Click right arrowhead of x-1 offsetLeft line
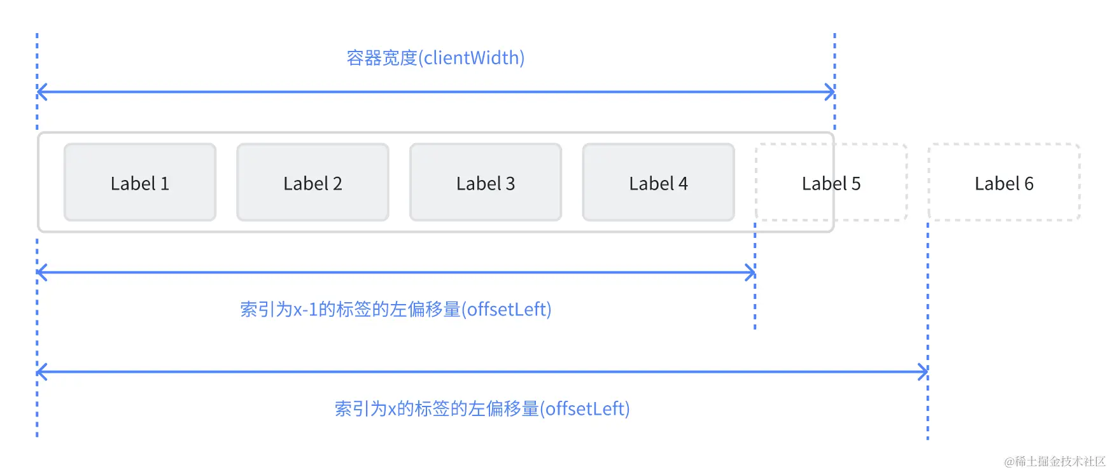 750,273
